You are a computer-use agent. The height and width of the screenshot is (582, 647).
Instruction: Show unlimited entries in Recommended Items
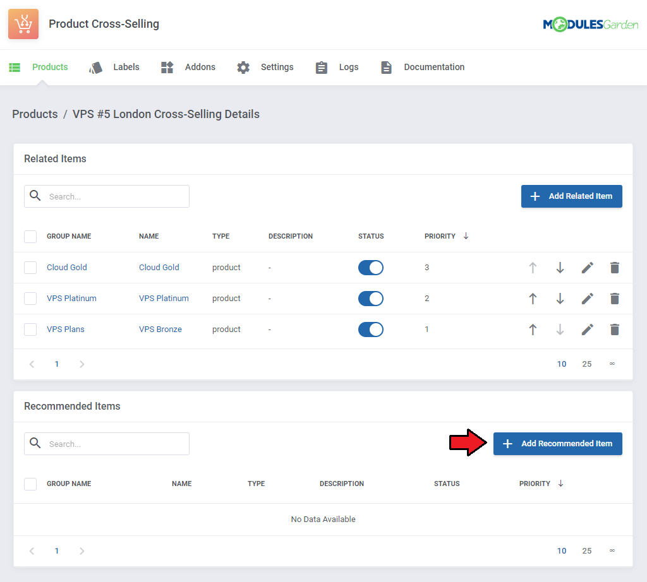pos(612,550)
